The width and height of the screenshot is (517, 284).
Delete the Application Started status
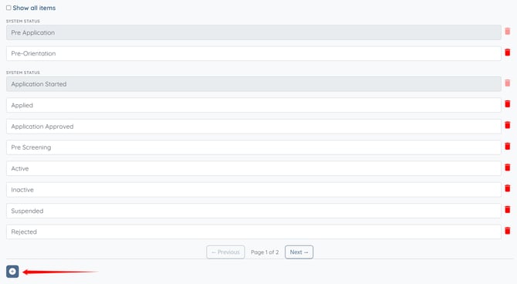tap(508, 83)
